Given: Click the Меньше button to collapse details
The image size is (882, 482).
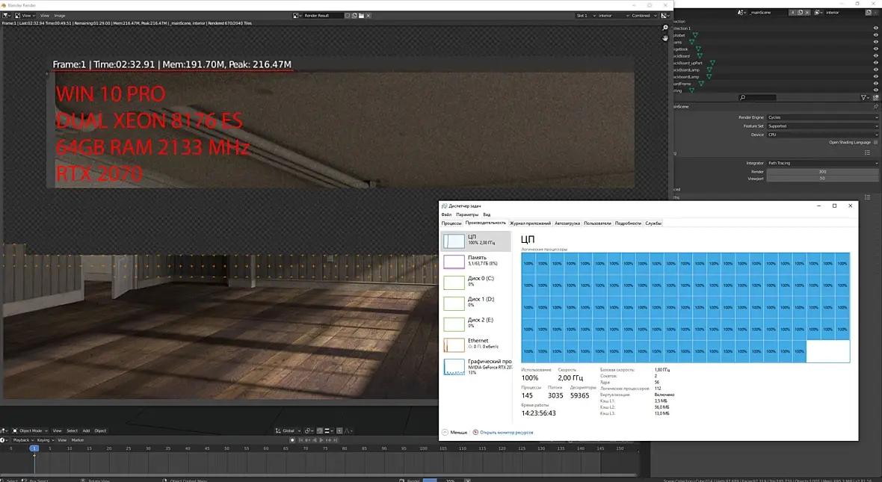Looking at the screenshot, I should pos(454,433).
